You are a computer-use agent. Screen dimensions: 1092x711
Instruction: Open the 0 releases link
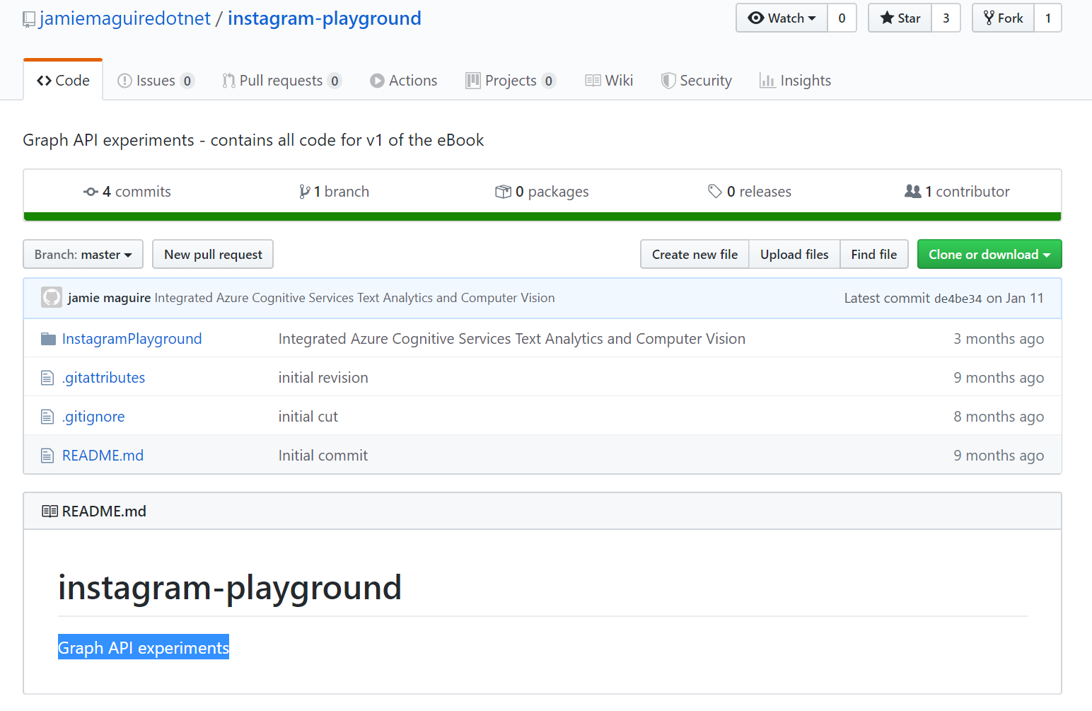750,192
